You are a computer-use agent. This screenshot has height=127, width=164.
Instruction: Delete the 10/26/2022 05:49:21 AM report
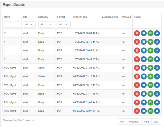pyautogui.click(x=137, y=50)
